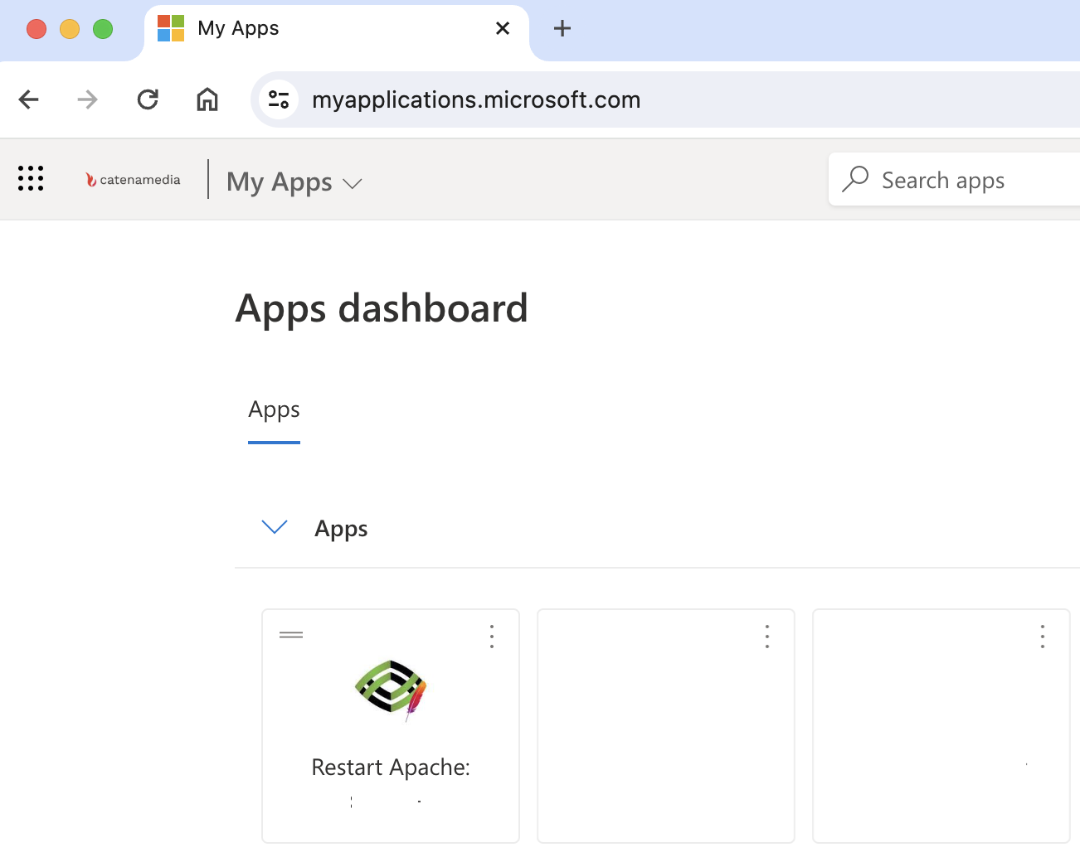1080x857 pixels.
Task: Reload the My Apps page
Action: click(148, 99)
